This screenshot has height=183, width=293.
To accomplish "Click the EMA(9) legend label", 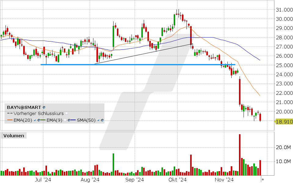I will (54, 120).
